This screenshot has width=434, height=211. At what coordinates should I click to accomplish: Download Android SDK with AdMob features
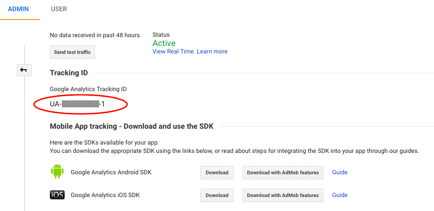click(x=283, y=172)
